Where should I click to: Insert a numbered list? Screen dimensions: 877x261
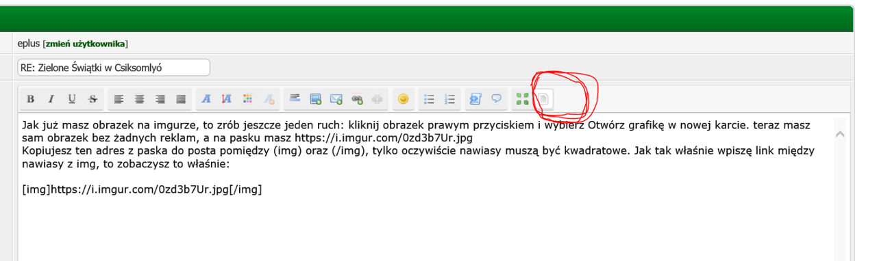pos(450,99)
